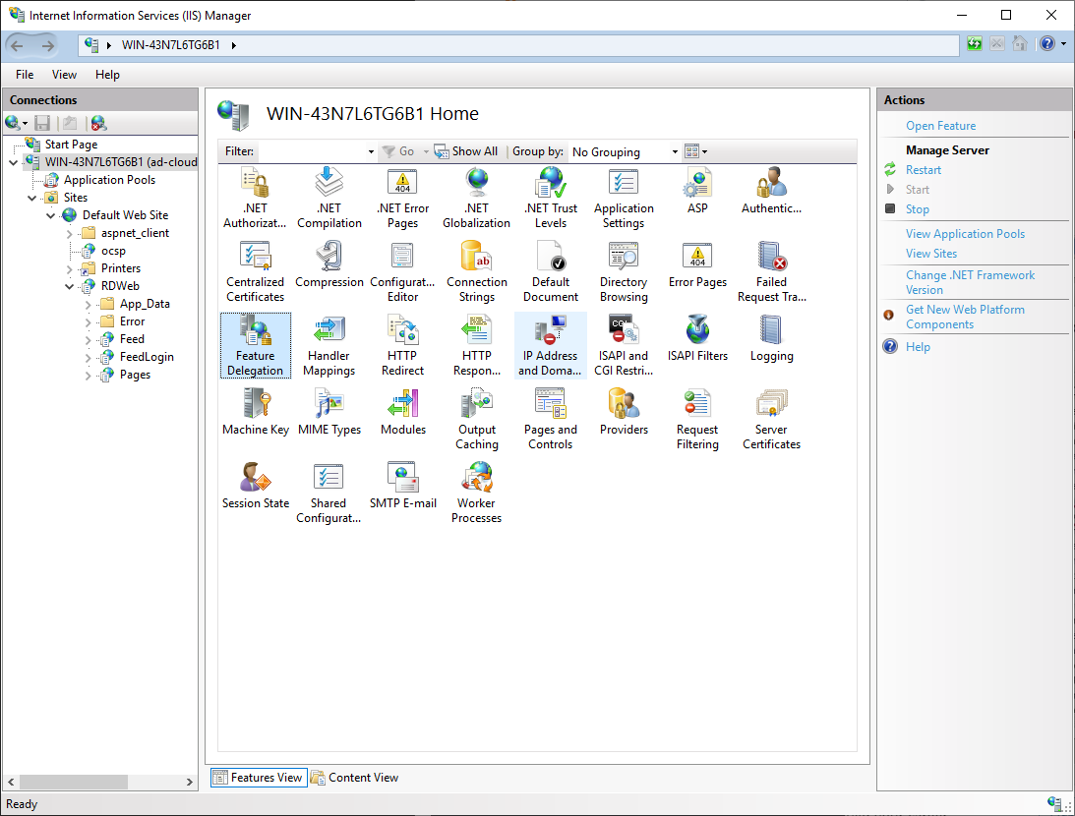Click the View Application Pools link
1075x816 pixels.
point(965,234)
